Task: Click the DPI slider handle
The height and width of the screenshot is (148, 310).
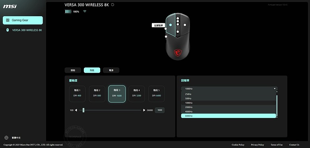Action: 83,110
